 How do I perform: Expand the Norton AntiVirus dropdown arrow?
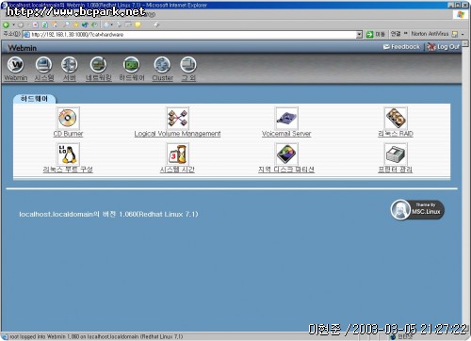point(463,34)
